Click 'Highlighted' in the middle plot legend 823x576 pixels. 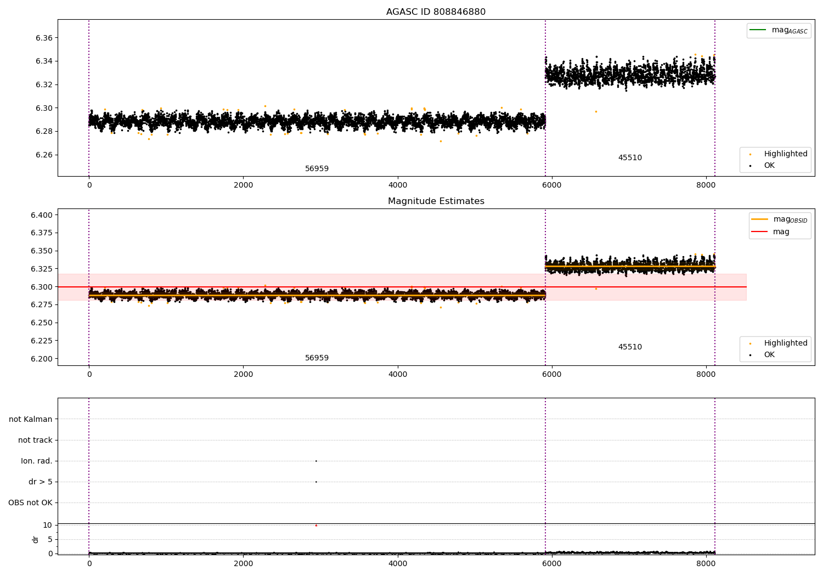(786, 343)
